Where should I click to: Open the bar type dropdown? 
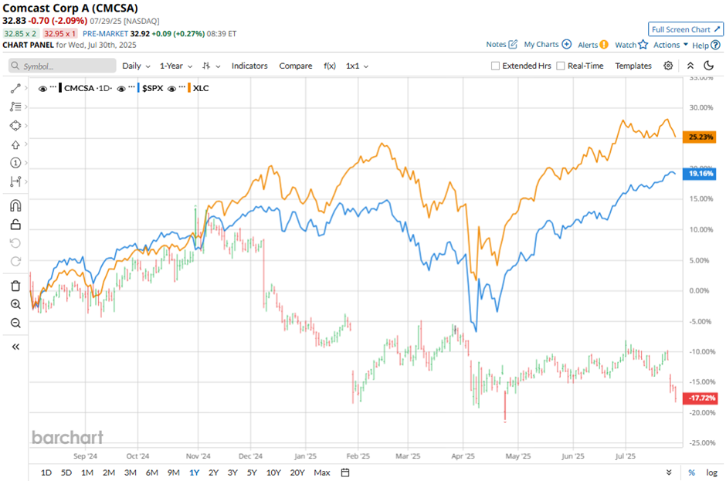[211, 66]
